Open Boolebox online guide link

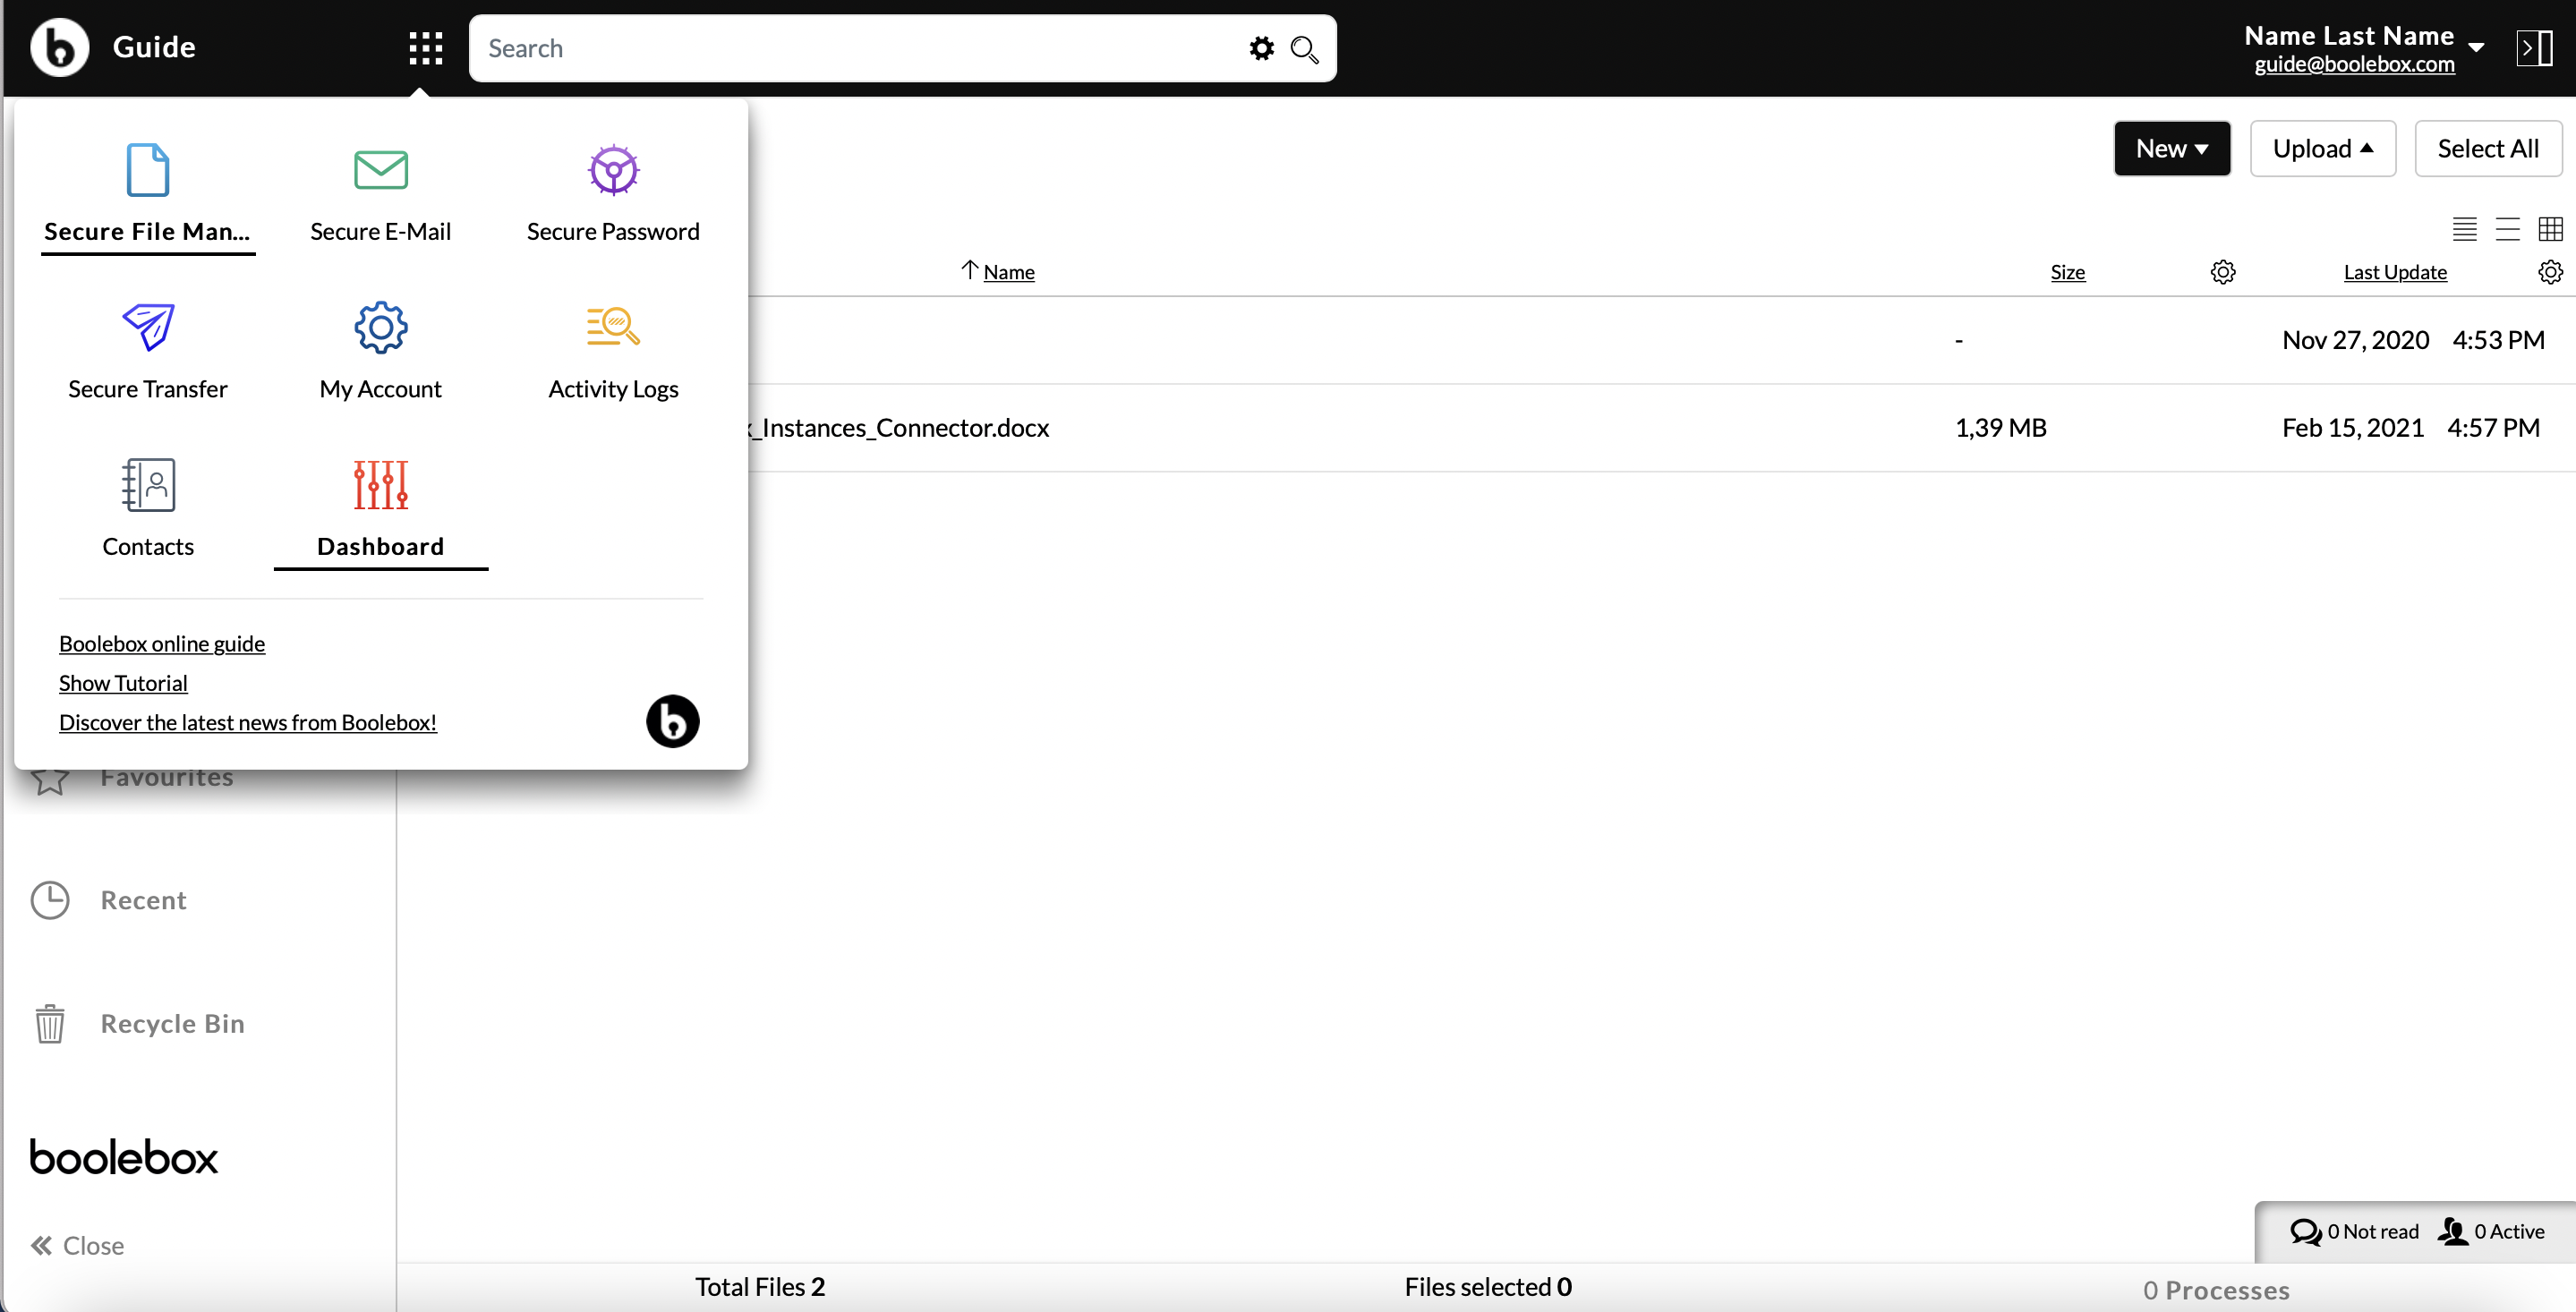162,643
